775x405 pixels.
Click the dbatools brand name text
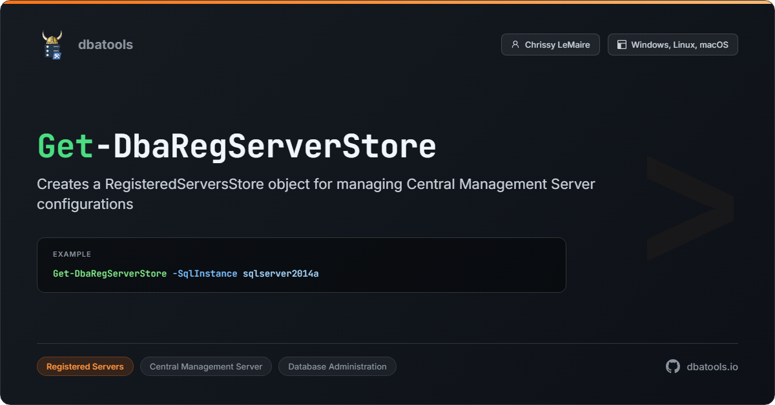[x=105, y=44]
